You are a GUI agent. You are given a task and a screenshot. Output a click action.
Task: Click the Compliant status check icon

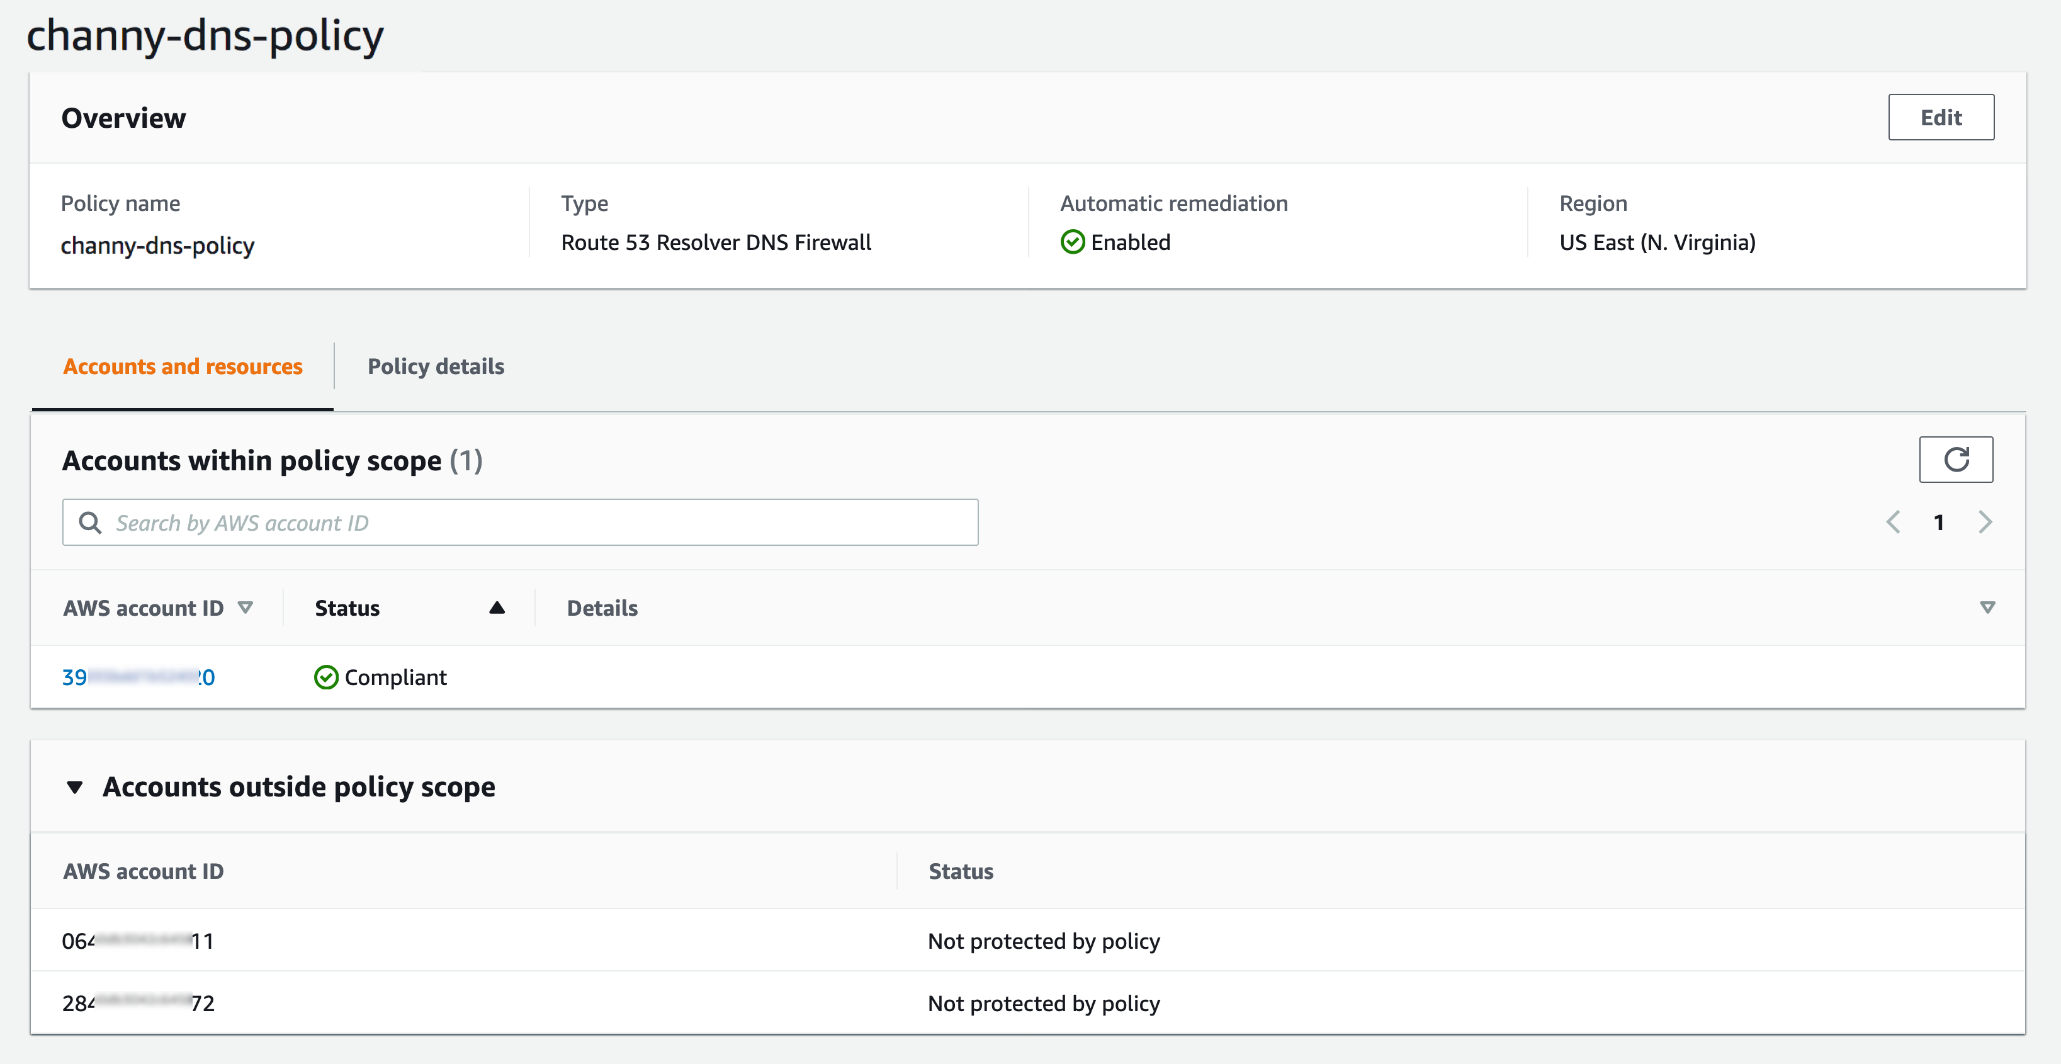tap(325, 677)
